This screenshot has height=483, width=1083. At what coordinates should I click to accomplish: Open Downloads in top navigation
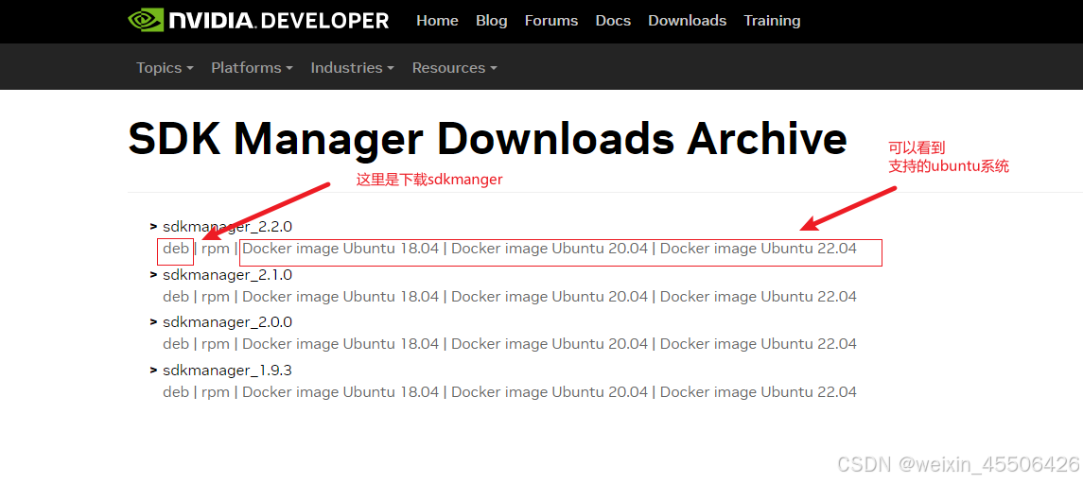[688, 21]
